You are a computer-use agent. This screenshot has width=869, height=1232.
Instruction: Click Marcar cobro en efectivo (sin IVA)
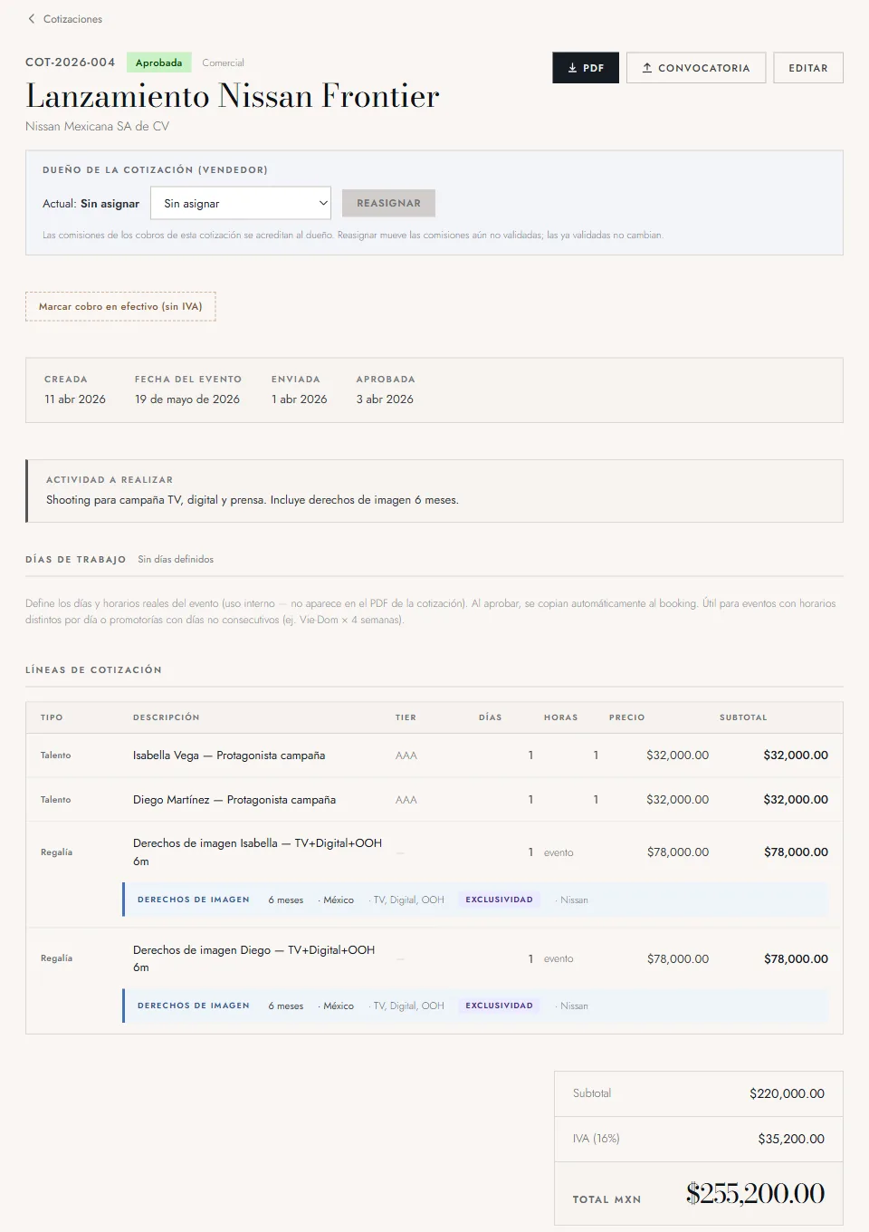click(x=120, y=306)
